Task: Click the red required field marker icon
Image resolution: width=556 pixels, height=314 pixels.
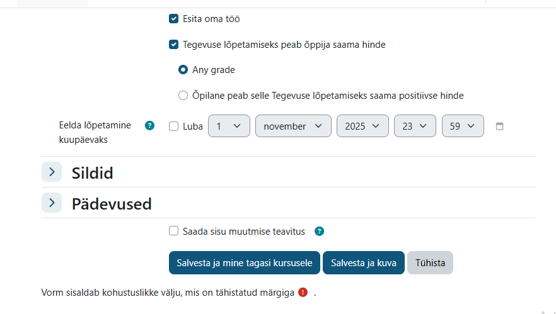Action: pos(303,293)
